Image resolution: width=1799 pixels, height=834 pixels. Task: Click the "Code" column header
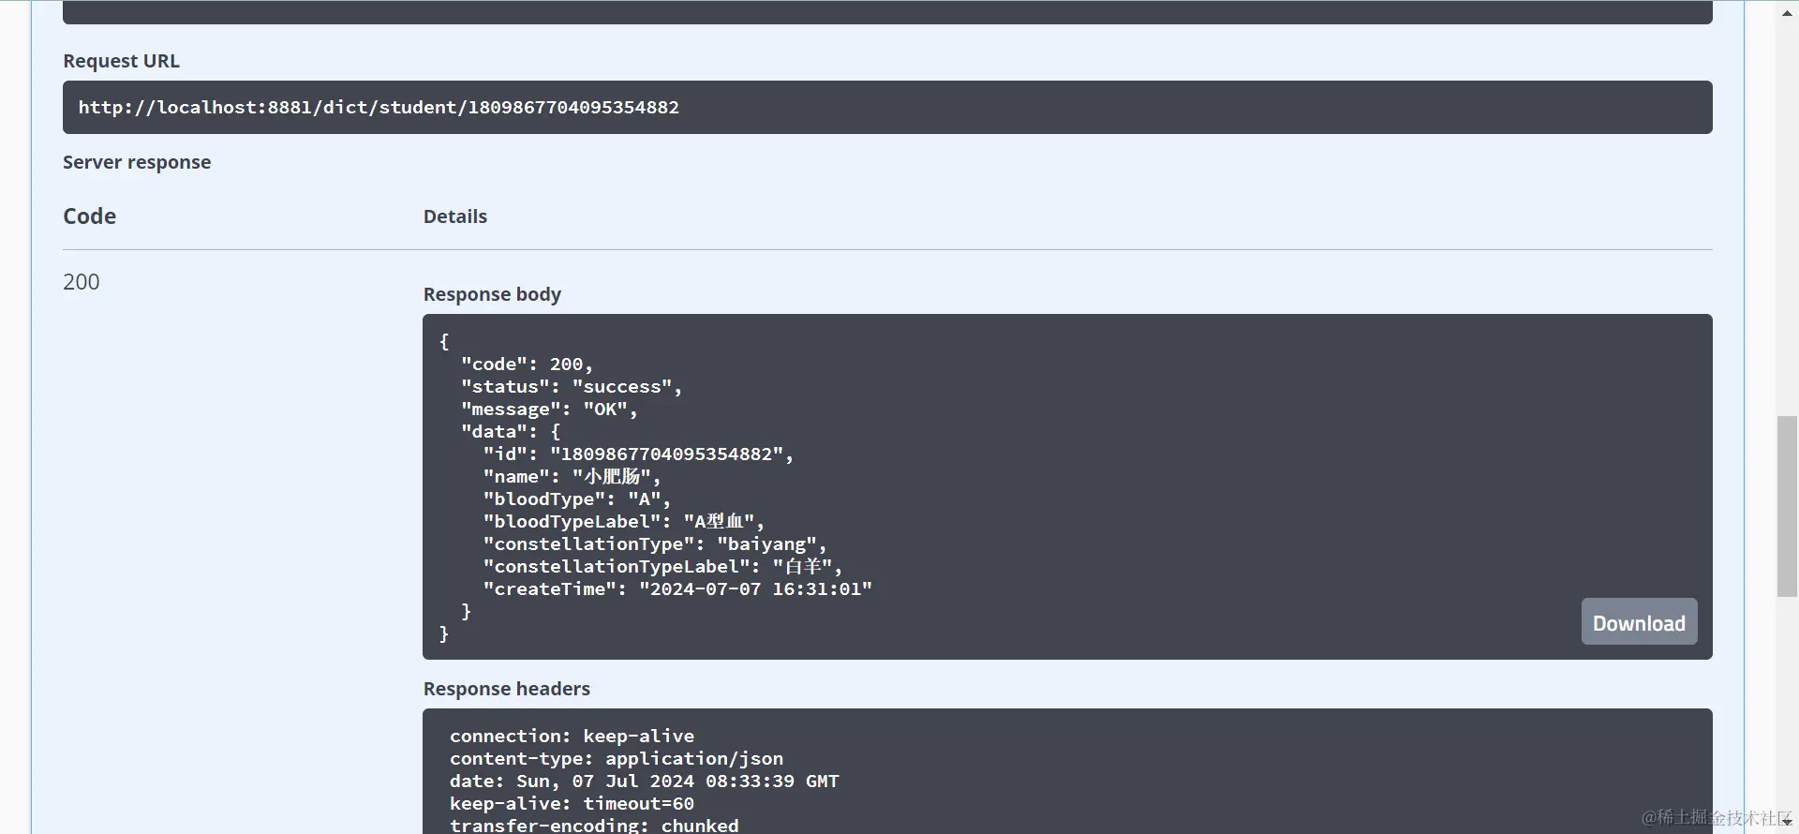(x=90, y=216)
